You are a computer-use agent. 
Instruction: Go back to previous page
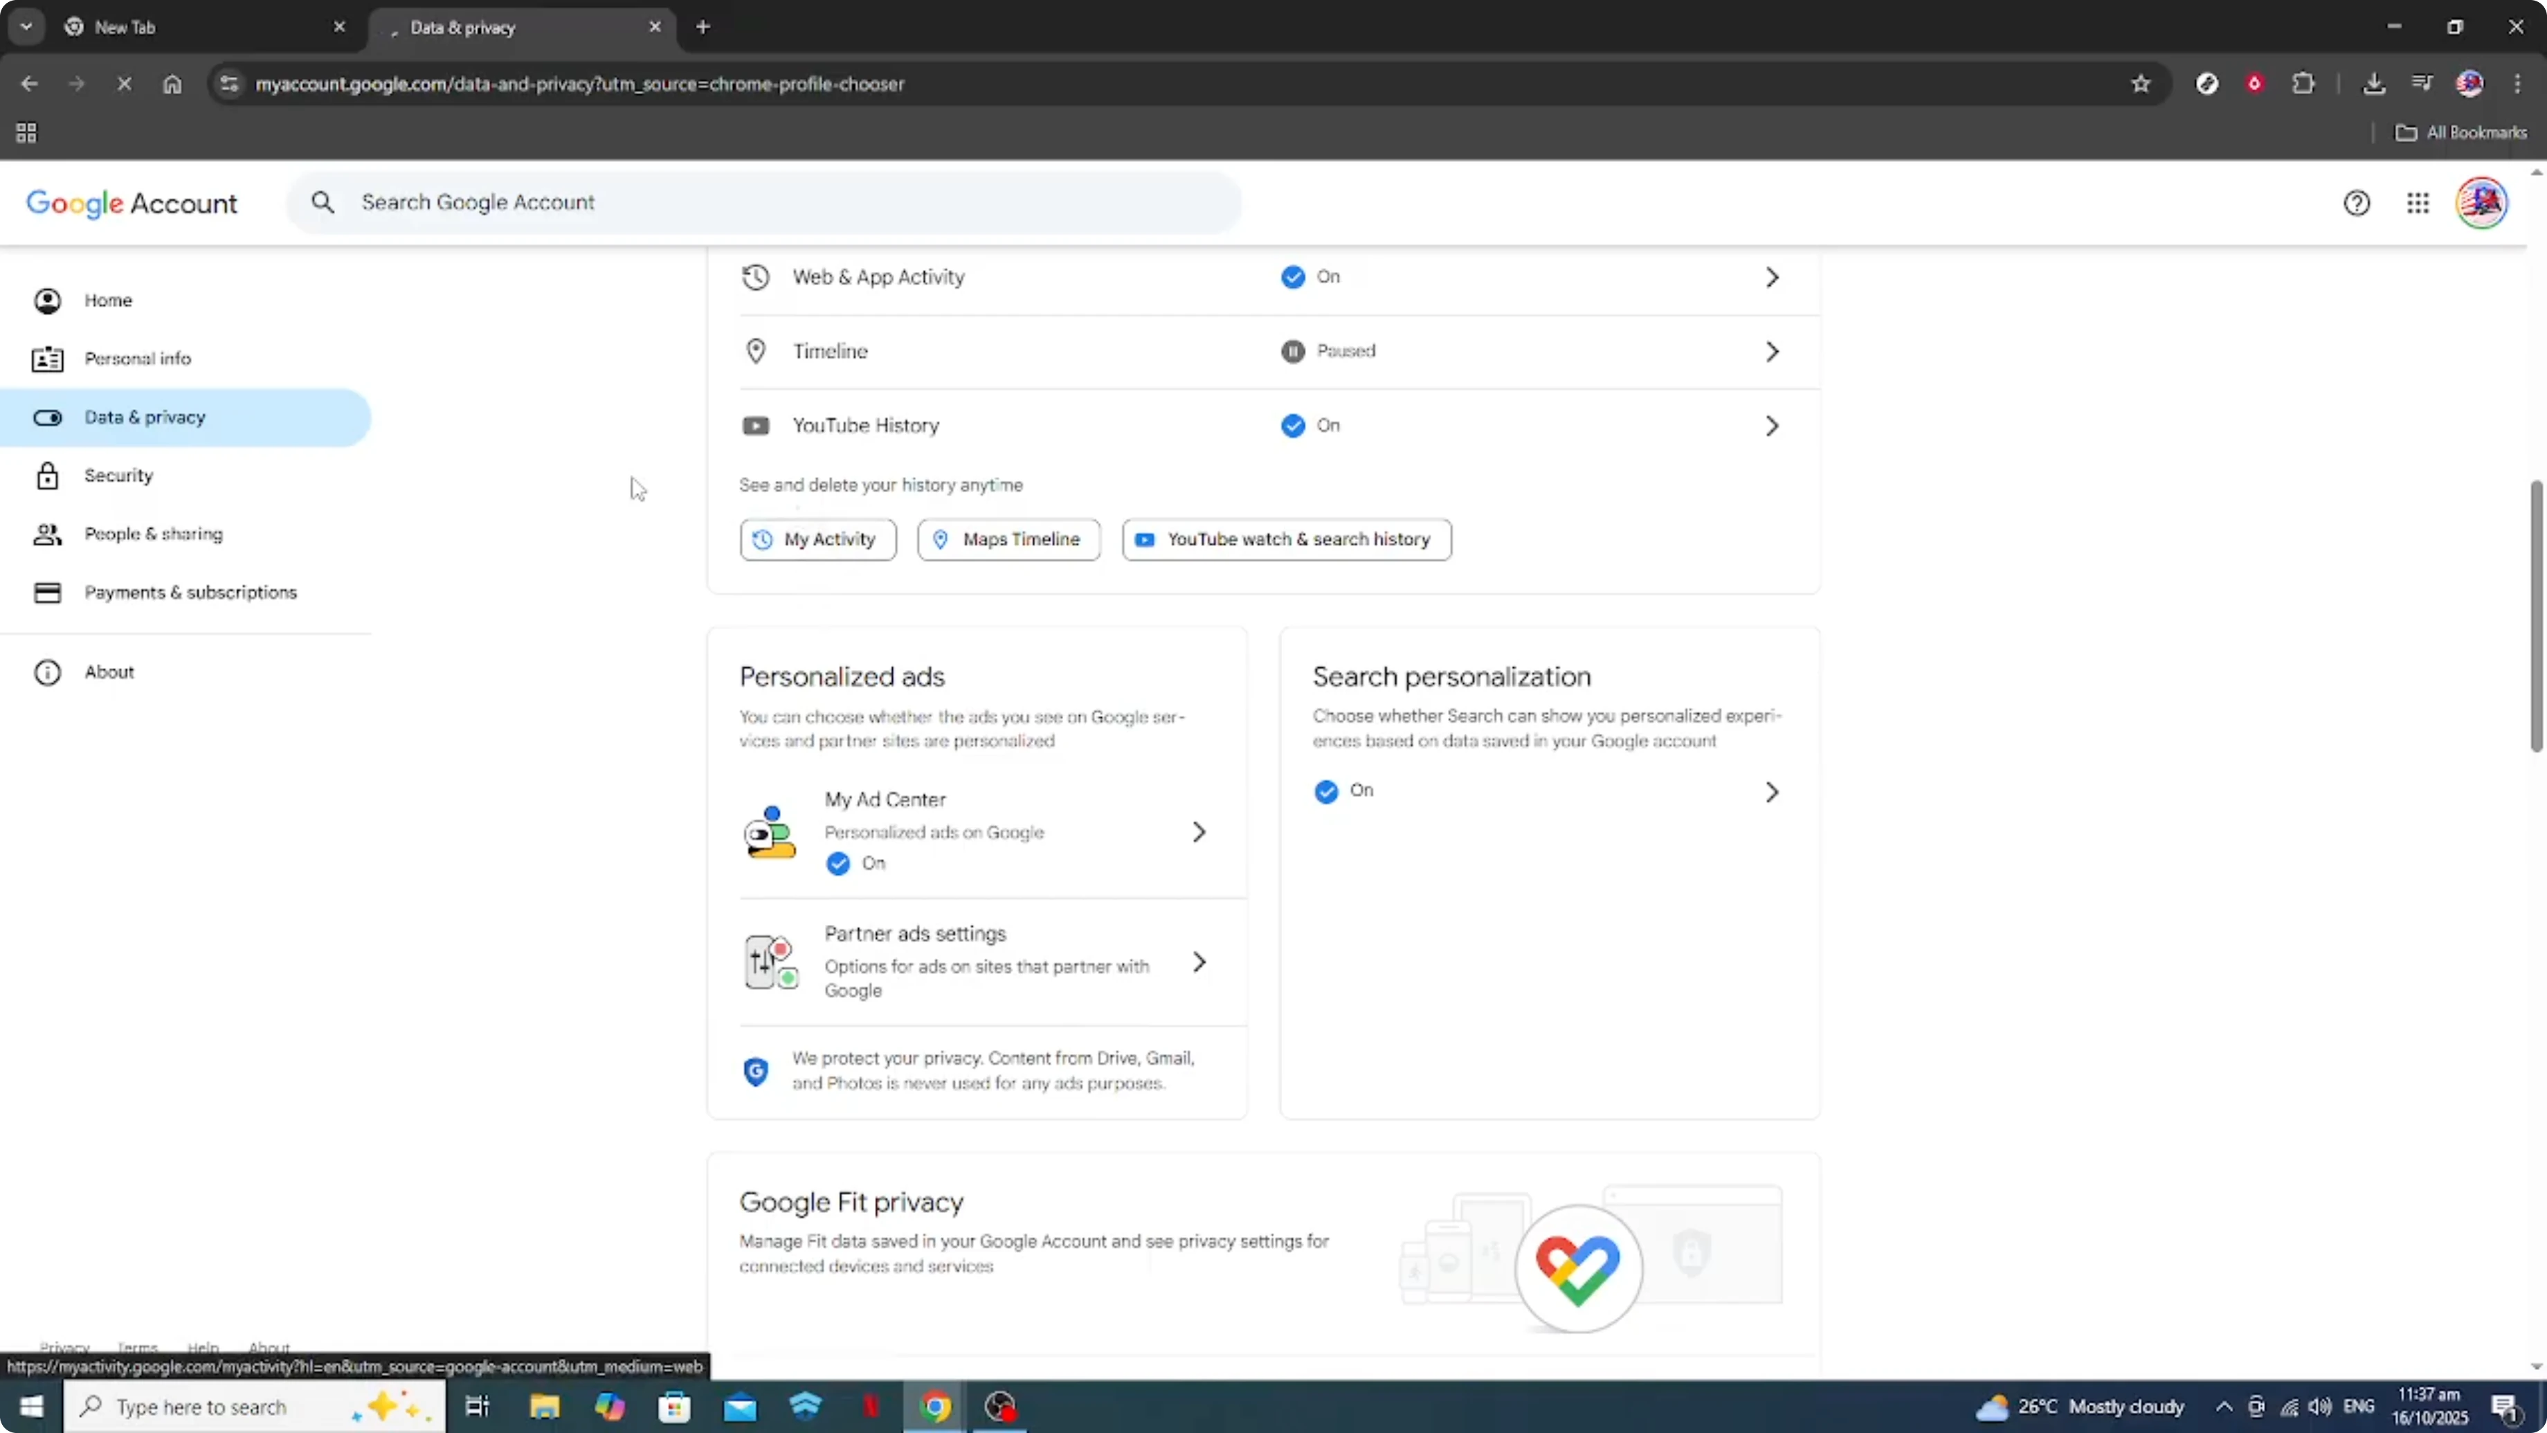click(x=28, y=84)
